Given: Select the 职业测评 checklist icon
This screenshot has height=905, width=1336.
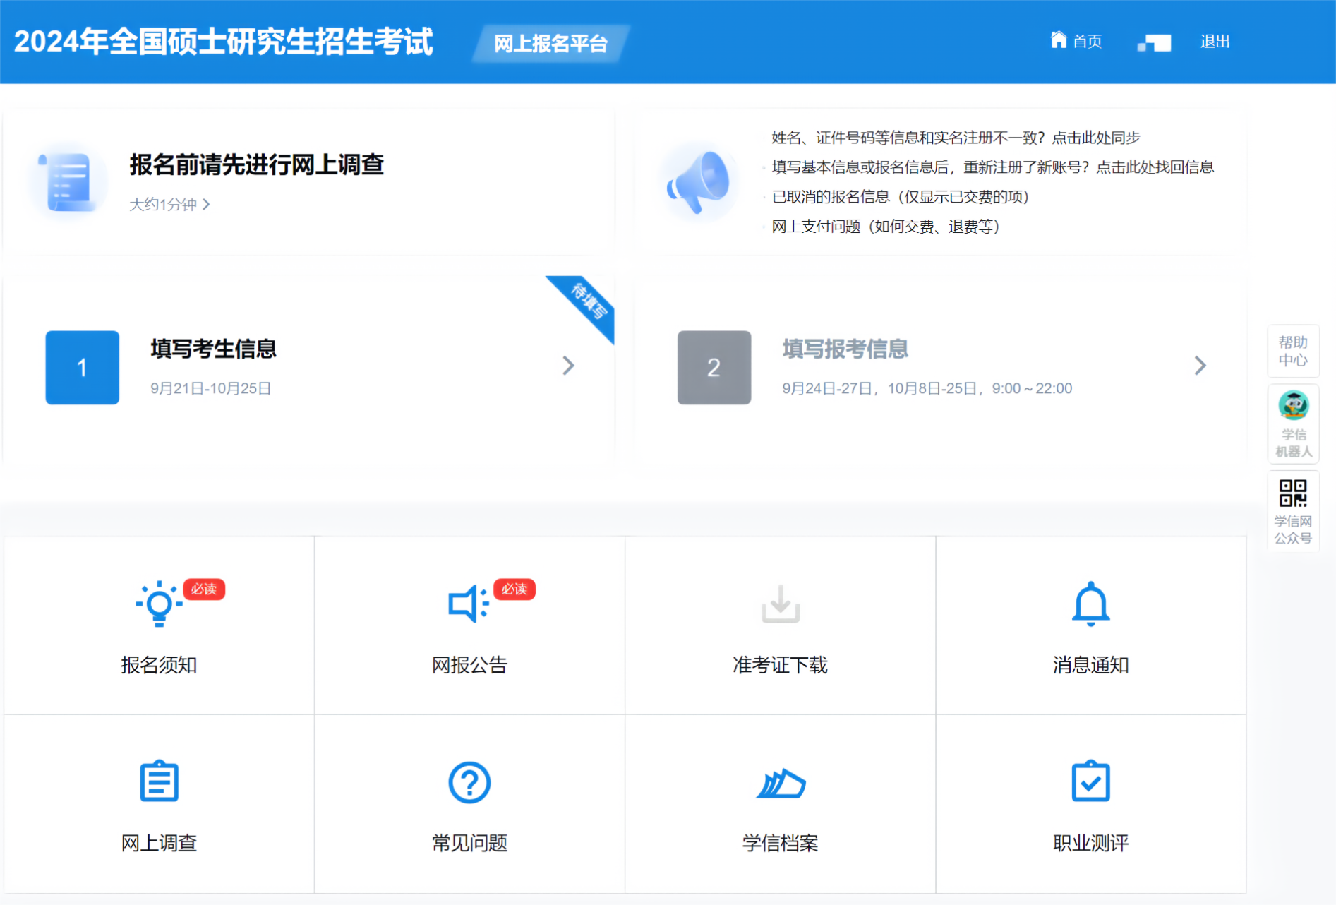Looking at the screenshot, I should point(1090,781).
